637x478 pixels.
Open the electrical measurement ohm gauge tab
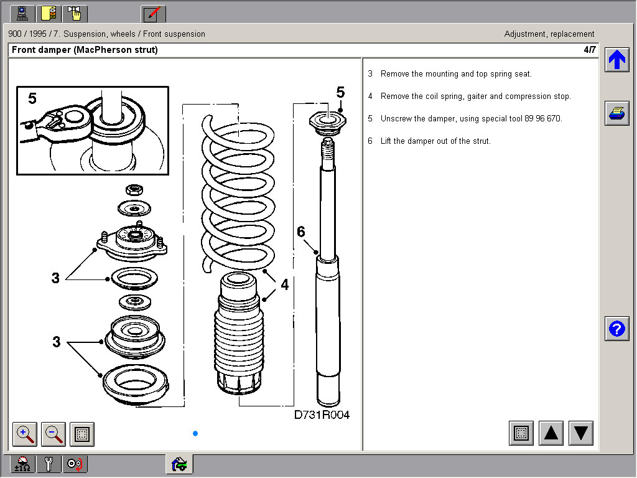coord(23,464)
